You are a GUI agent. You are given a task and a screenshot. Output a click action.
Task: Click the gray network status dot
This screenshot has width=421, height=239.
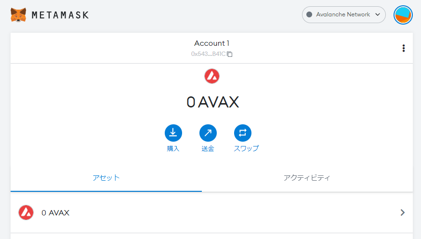point(309,14)
